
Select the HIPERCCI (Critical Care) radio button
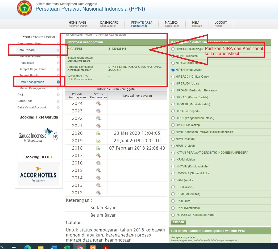173,77
